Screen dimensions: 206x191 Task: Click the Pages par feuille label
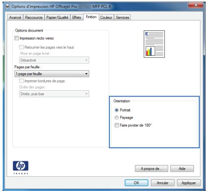[x=28, y=67]
